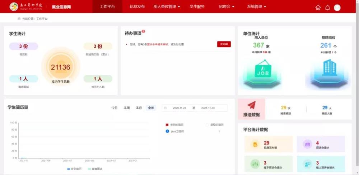Select the 本月 time range filter
Image resolution: width=359 pixels, height=175 pixels.
click(x=139, y=108)
